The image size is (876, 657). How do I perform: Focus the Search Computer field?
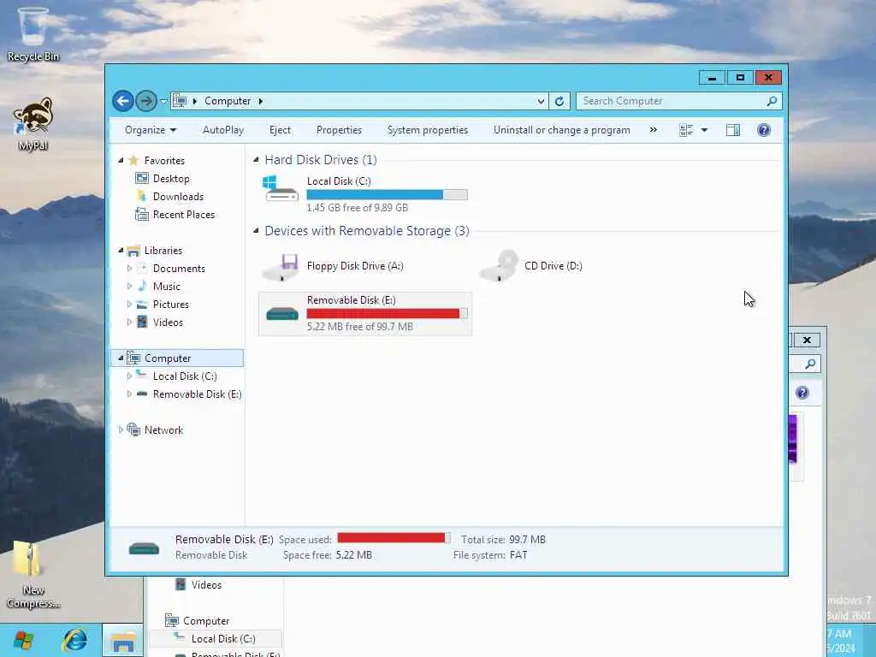coord(671,101)
